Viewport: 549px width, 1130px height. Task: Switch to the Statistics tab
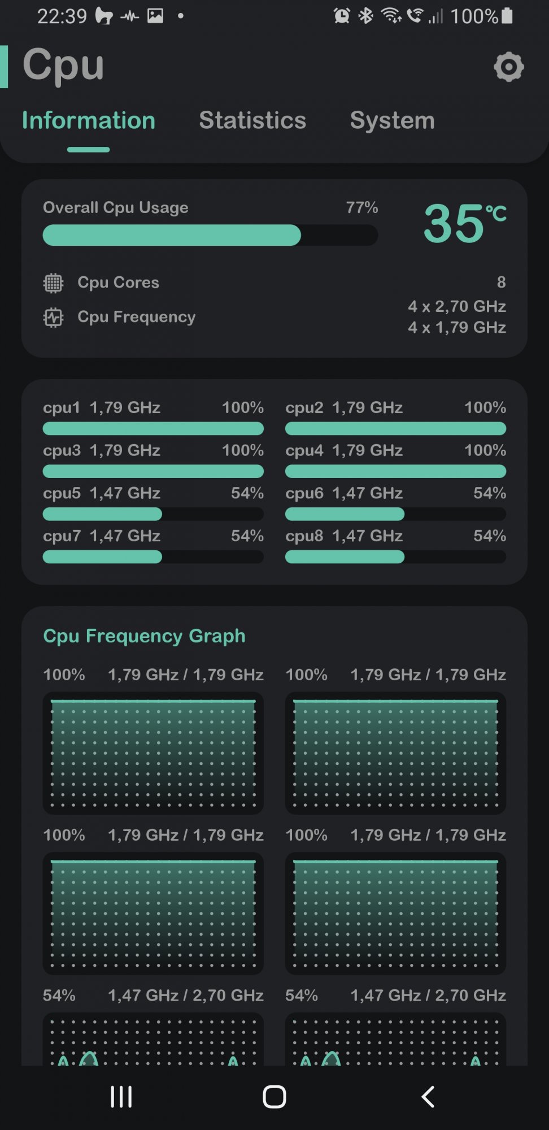point(252,120)
